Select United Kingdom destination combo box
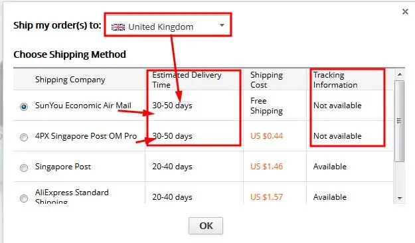 tap(168, 25)
